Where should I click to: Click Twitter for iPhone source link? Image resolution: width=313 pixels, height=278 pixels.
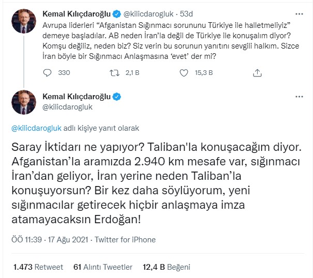pos(125,240)
